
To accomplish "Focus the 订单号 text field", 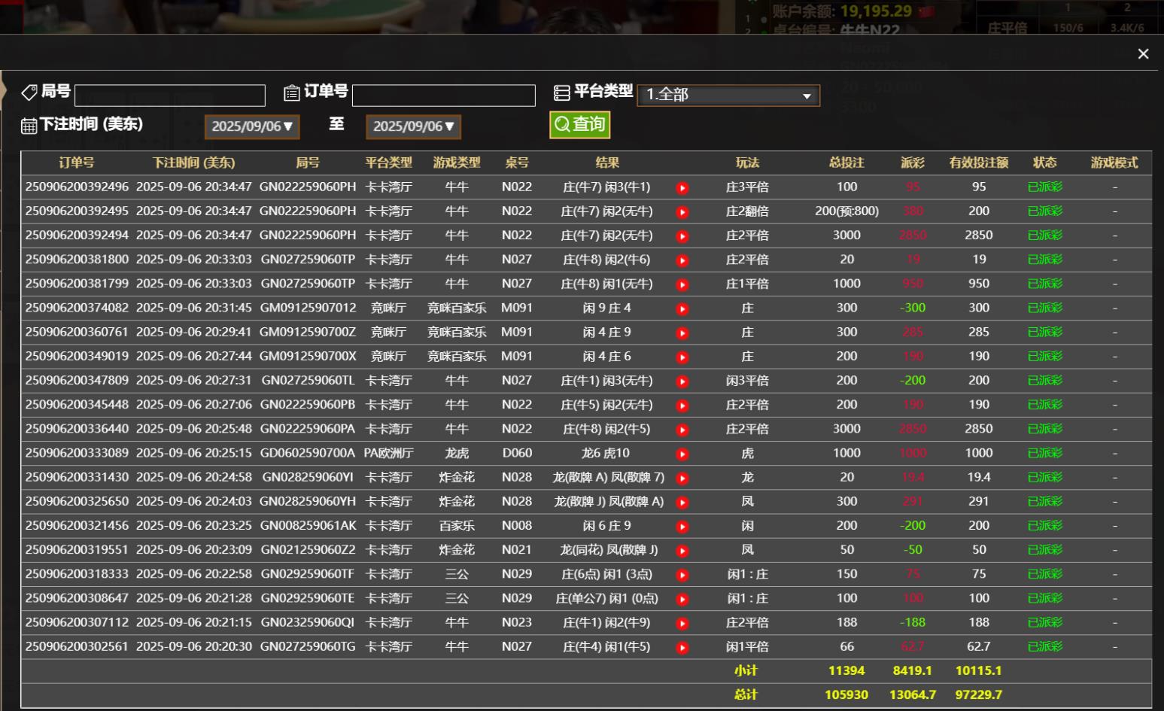I will pyautogui.click(x=443, y=96).
